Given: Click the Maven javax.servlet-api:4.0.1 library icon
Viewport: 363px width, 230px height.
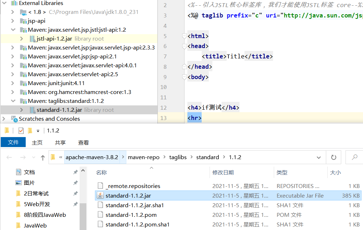Looking at the screenshot, I should pos(24,64).
